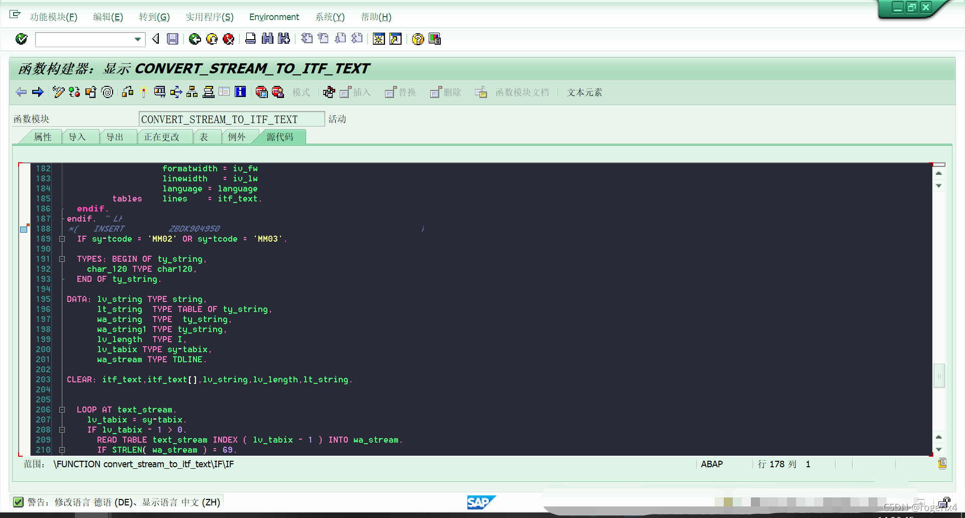Click the 替换 replace button

pos(401,92)
